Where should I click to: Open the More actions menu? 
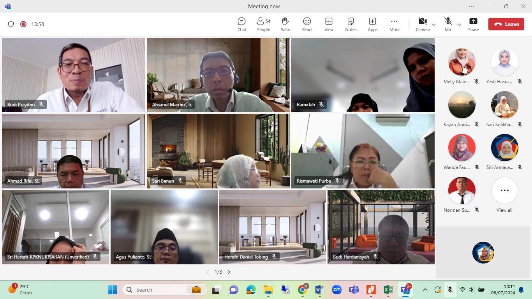394,24
